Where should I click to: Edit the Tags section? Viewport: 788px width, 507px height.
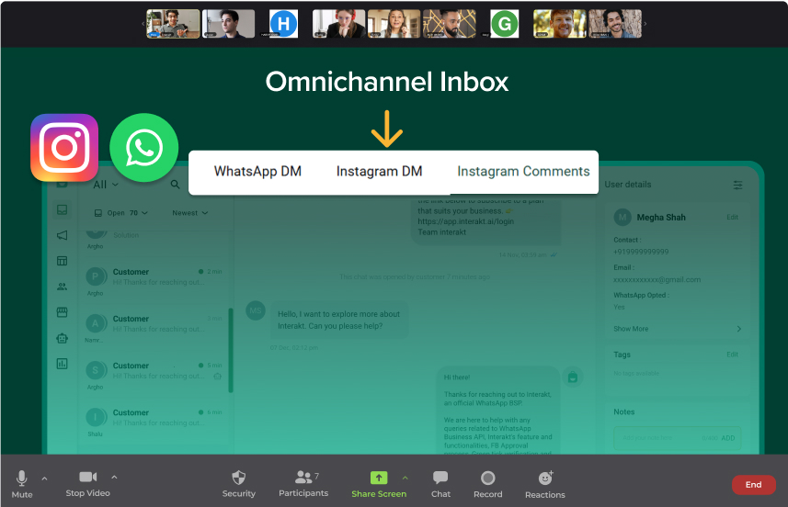[x=732, y=355]
